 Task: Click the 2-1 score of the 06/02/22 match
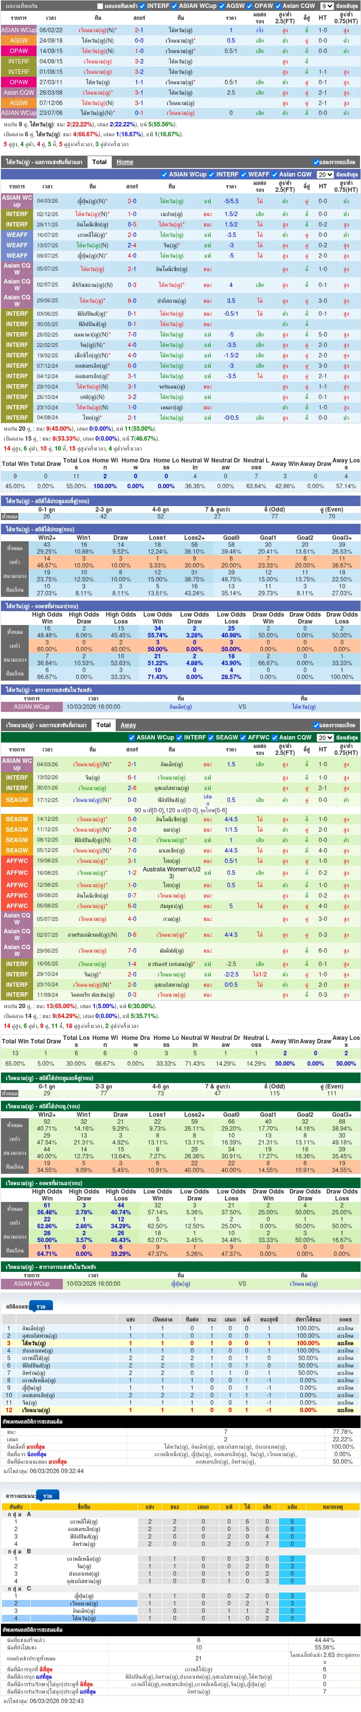coord(138,30)
